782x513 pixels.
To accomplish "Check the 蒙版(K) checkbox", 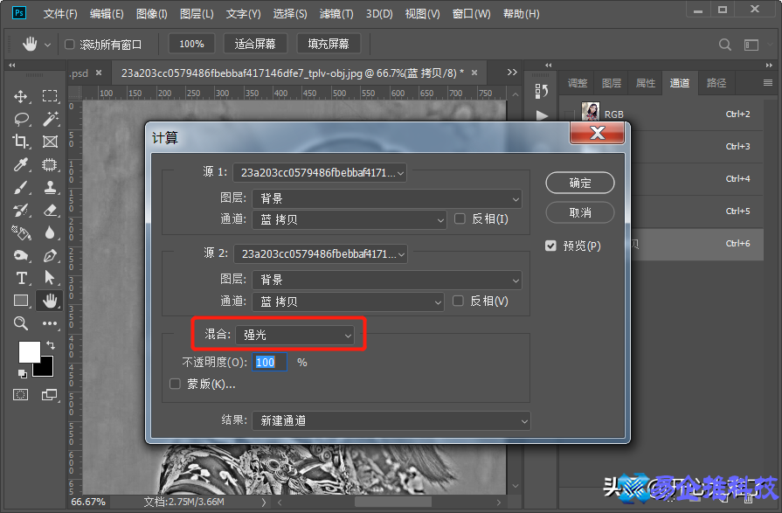I will pyautogui.click(x=174, y=384).
